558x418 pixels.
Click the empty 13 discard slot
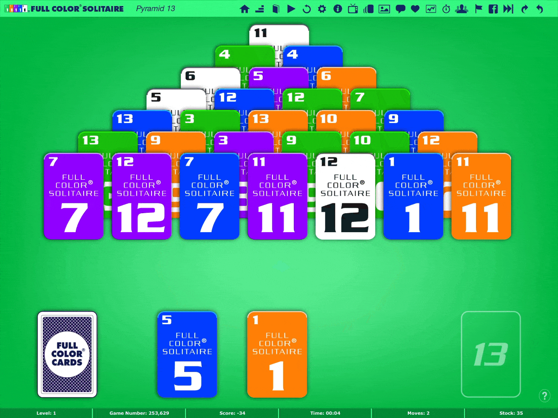(491, 354)
